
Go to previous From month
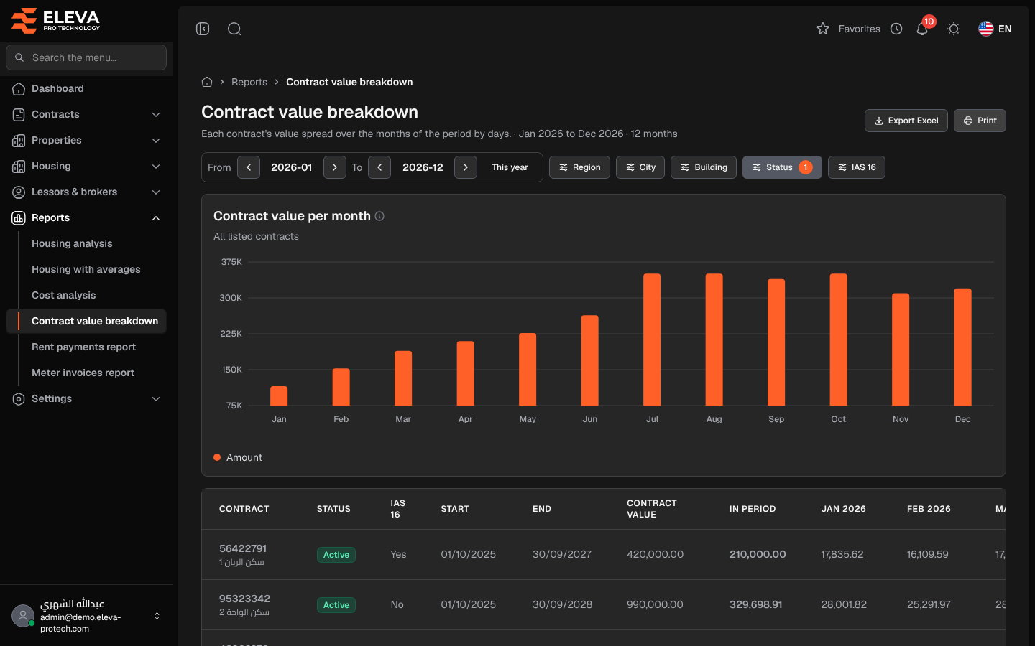(x=249, y=167)
